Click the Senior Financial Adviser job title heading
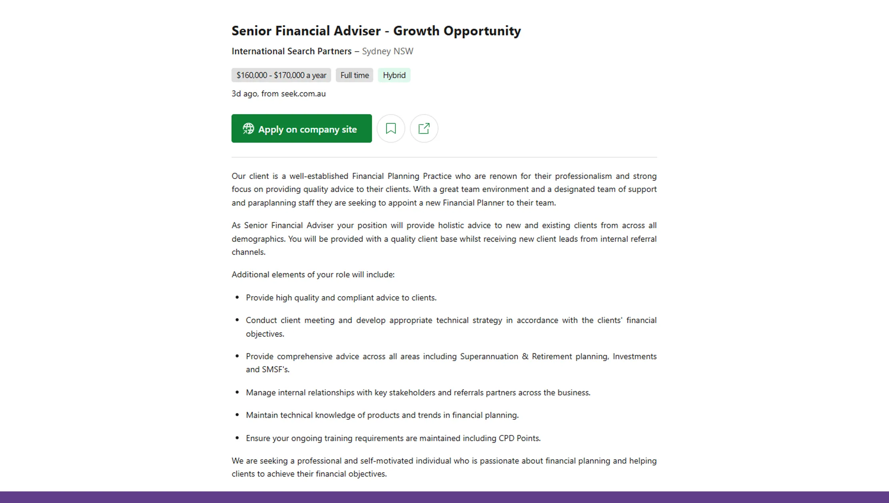Screen dimensions: 889x503 376,31
